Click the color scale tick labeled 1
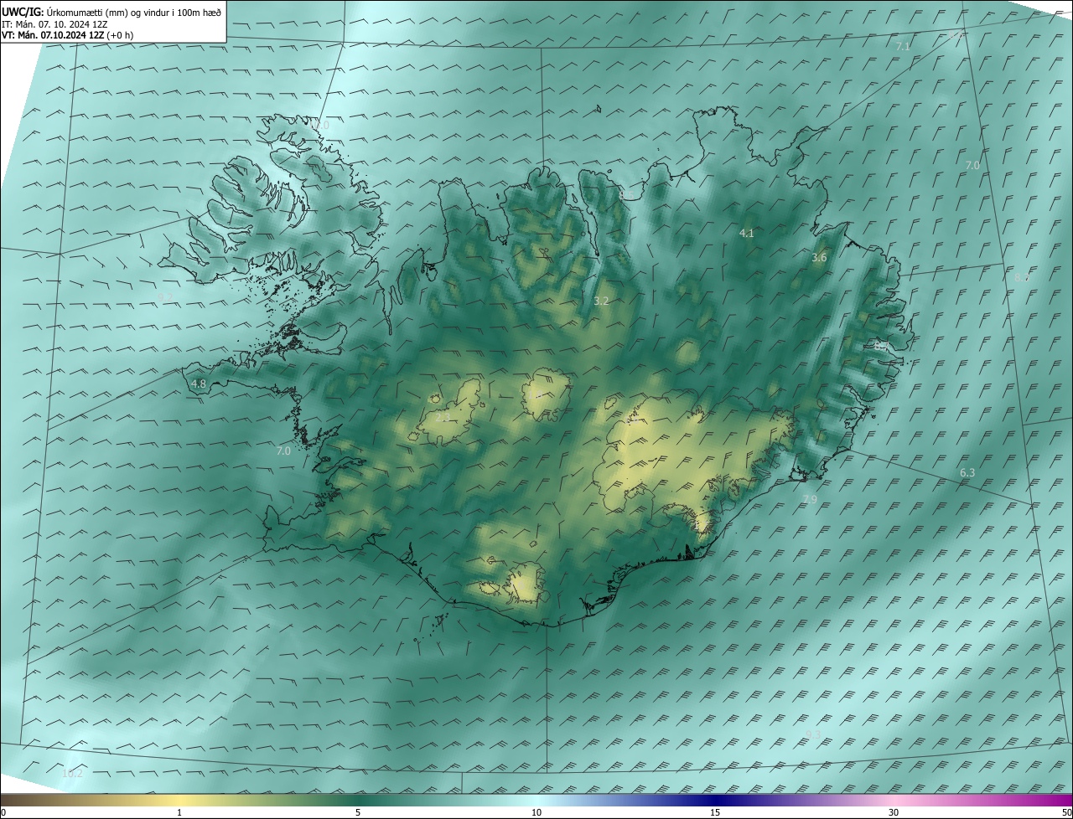The width and height of the screenshot is (1073, 819). pos(180,812)
